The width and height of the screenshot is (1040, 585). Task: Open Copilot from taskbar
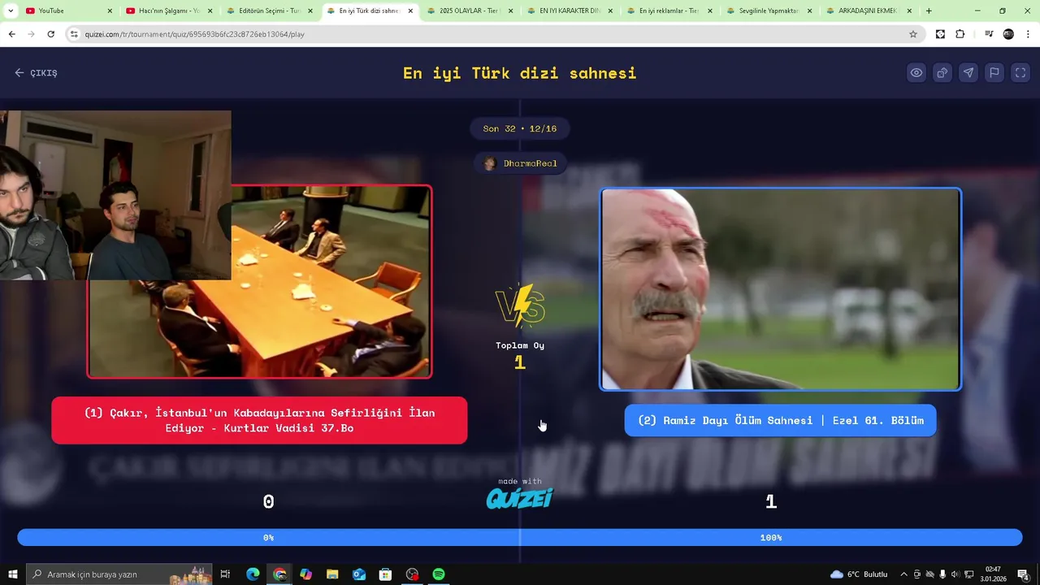click(305, 574)
